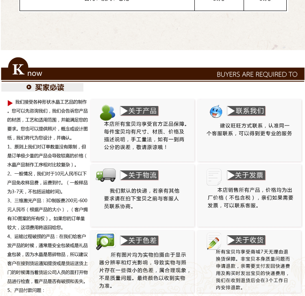Click text 本店所有宝贝均享受官方正品保障

tap(145, 124)
